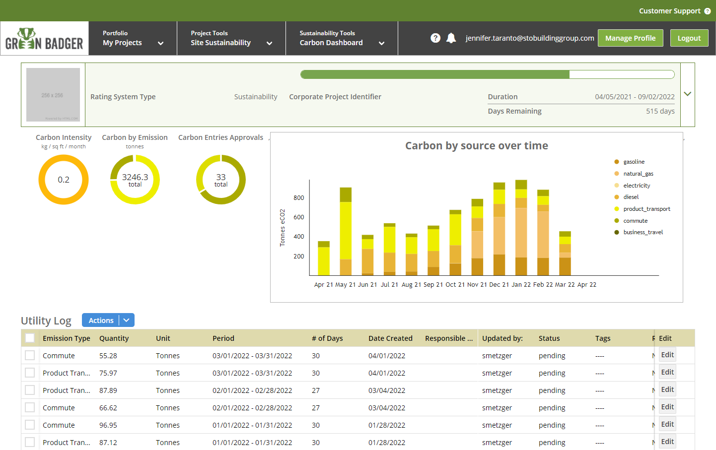Click the Logout button
This screenshot has height=450, width=716.
(x=689, y=38)
